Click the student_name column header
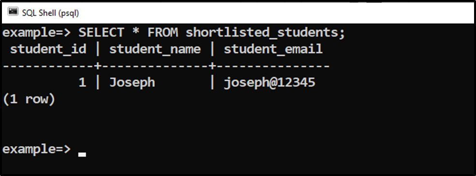 [x=155, y=49]
